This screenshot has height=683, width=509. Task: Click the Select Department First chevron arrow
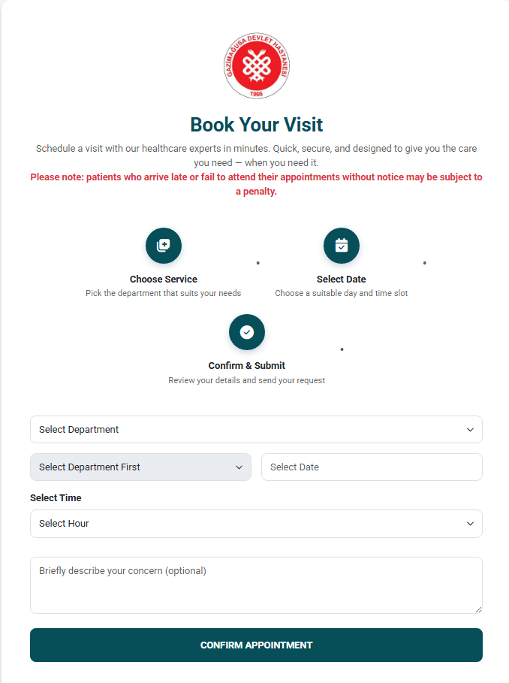click(x=239, y=467)
